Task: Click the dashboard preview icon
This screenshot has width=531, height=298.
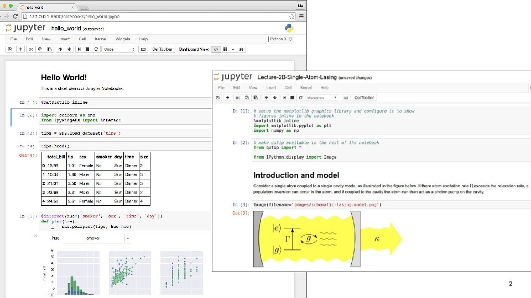Action: (242, 49)
